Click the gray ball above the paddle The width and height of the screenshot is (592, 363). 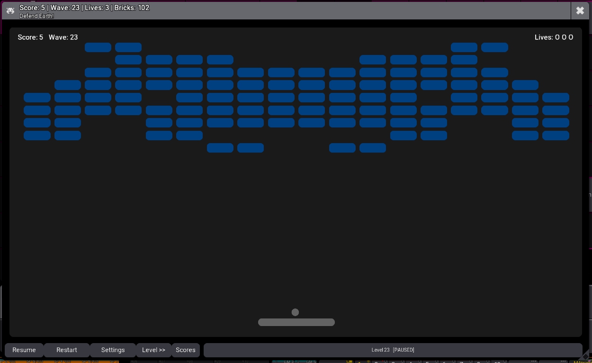pyautogui.click(x=295, y=312)
